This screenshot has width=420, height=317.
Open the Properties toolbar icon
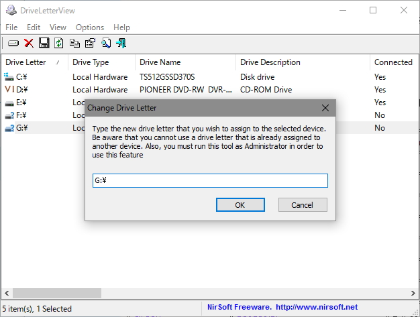[x=91, y=43]
